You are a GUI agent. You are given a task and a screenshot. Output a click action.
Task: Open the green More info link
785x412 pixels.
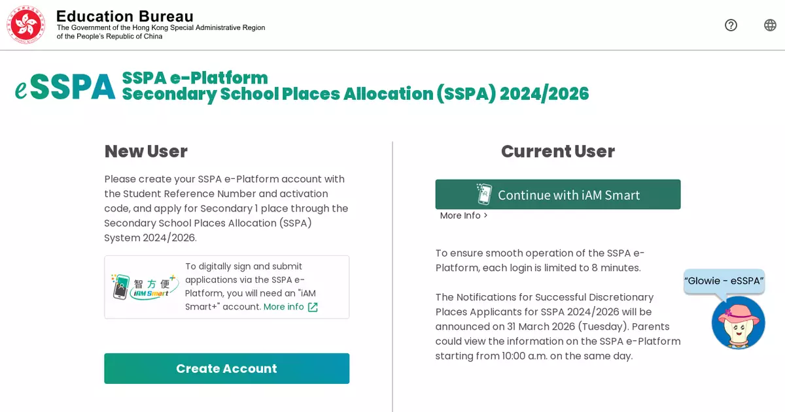click(x=283, y=307)
